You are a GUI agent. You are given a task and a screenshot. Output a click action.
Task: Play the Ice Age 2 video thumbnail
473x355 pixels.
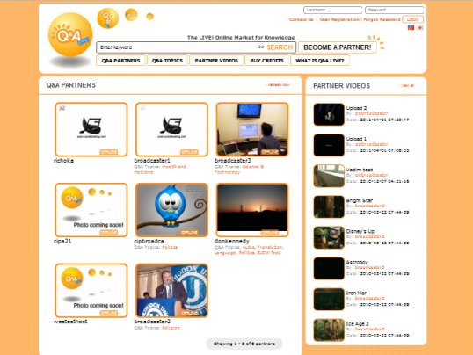coord(329,330)
